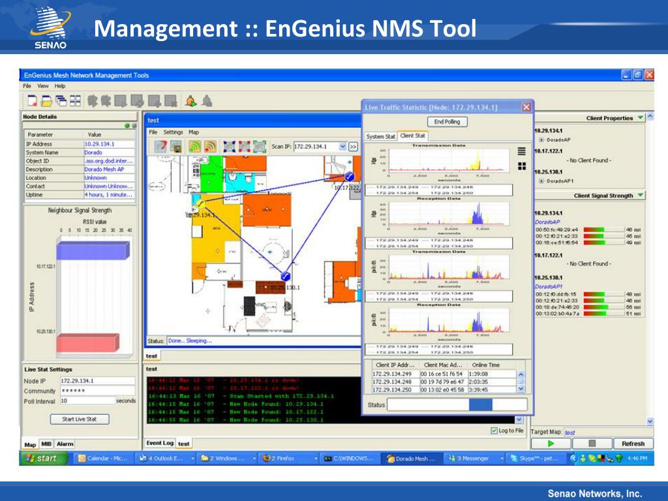The image size is (668, 501).
Task: Toggle the Log to File checkbox
Action: point(494,431)
